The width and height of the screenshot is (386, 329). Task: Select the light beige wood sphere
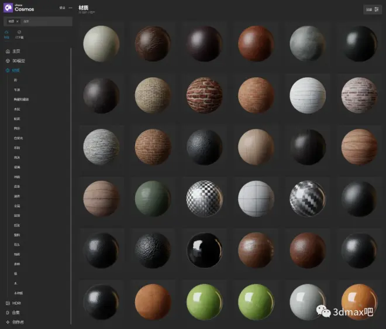tap(256, 147)
